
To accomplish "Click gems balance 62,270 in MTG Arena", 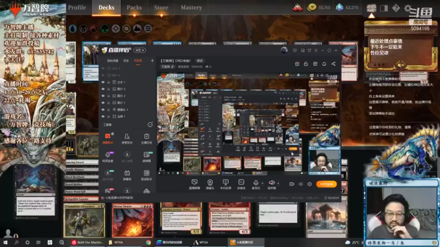I will [348, 8].
